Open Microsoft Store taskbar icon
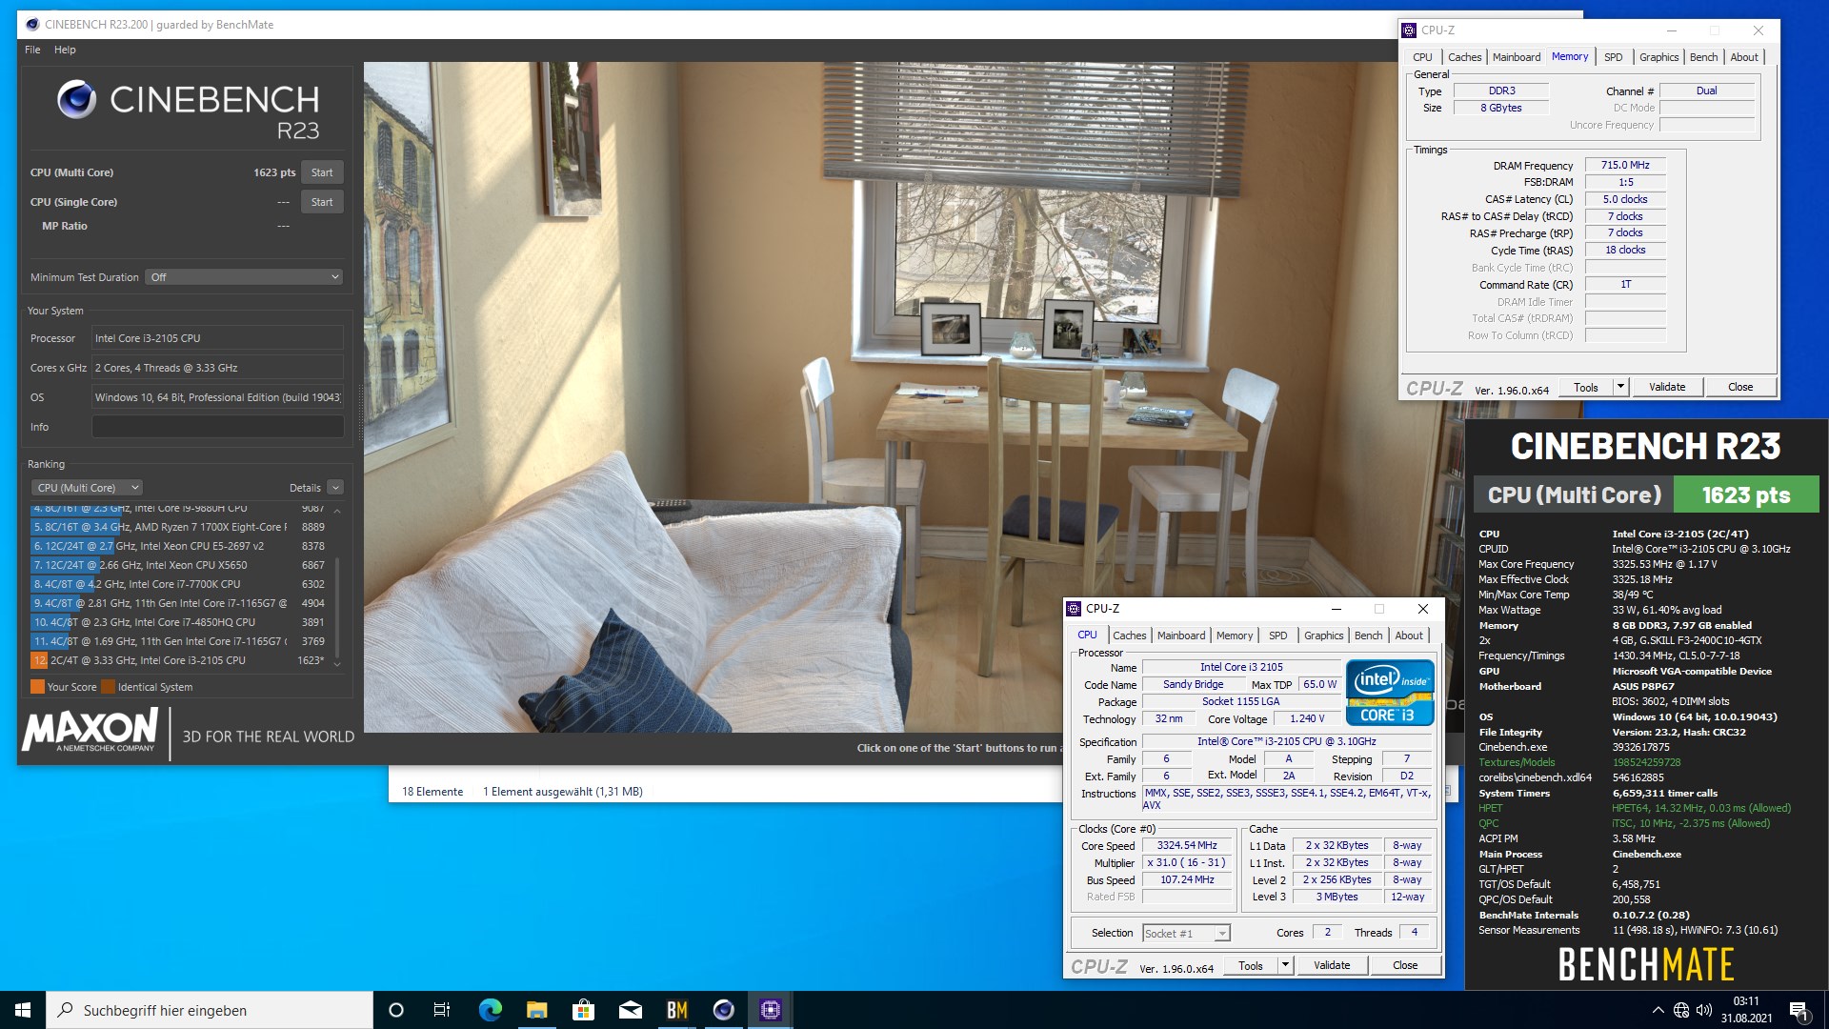This screenshot has height=1029, width=1829. coord(583,1010)
